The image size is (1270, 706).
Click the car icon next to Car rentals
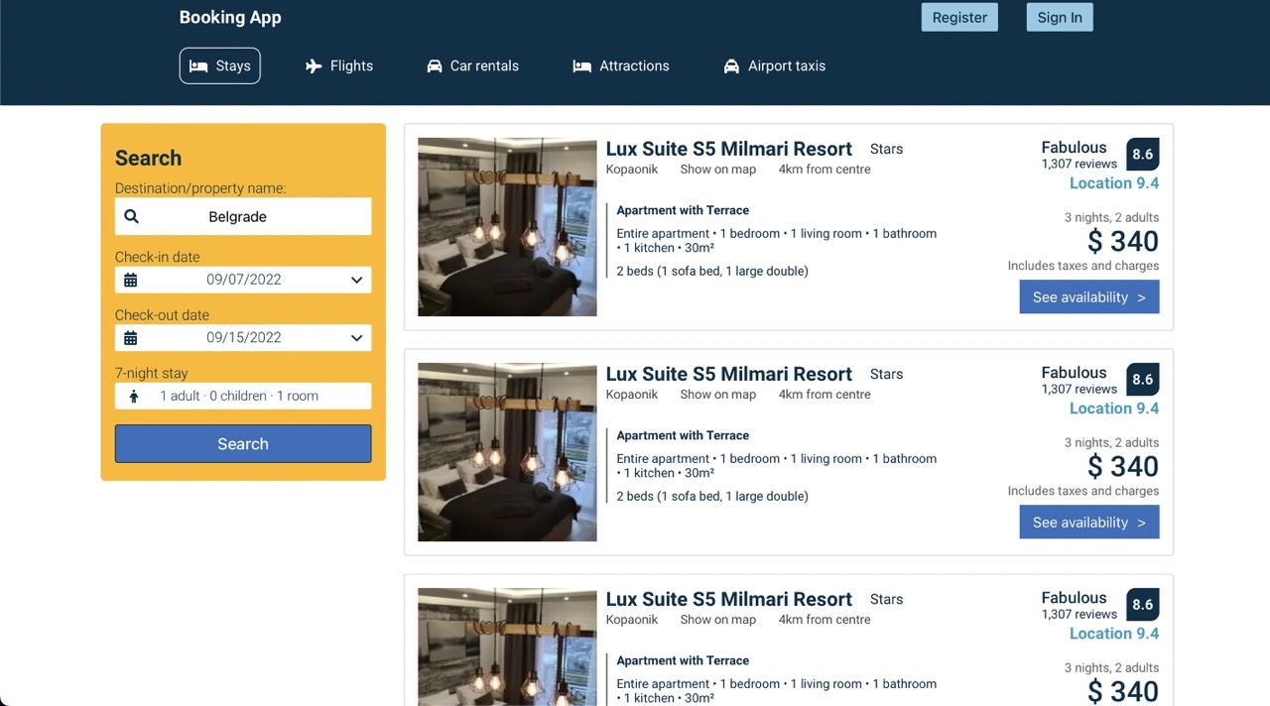coord(435,66)
